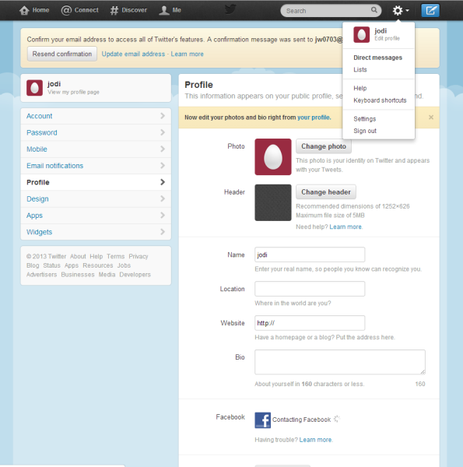Open the Email notifications tab
This screenshot has height=467, width=463.
[x=96, y=165]
